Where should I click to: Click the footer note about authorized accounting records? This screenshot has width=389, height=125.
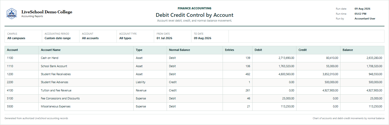point(36,118)
